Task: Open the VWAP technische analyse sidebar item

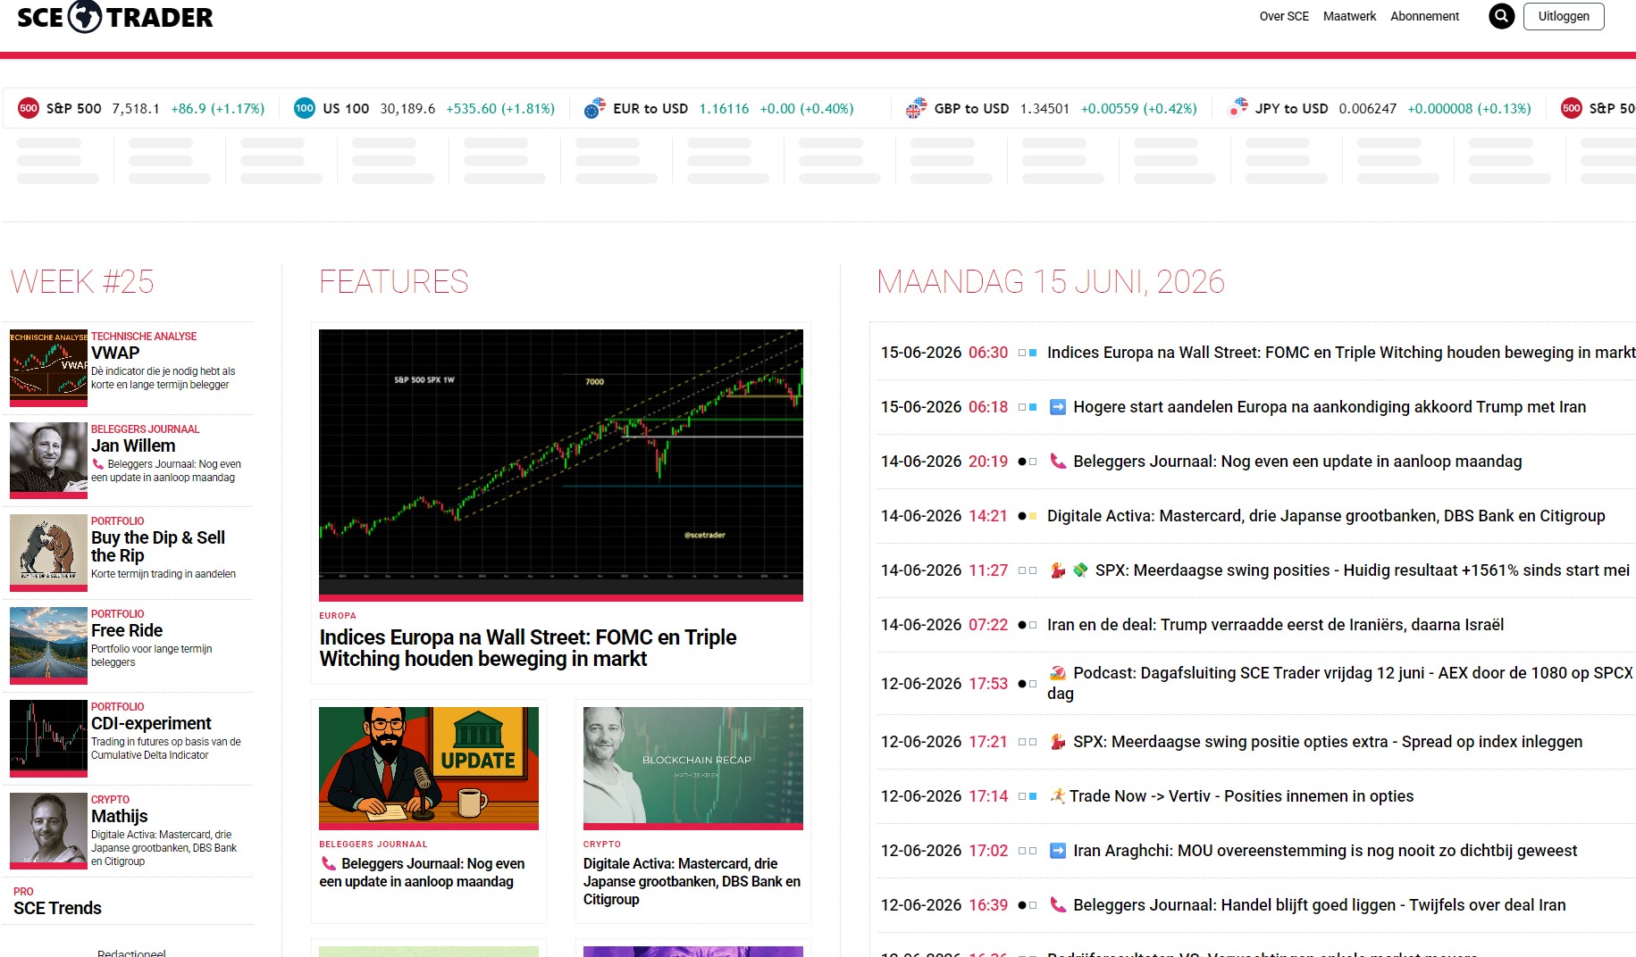Action: pyautogui.click(x=115, y=354)
